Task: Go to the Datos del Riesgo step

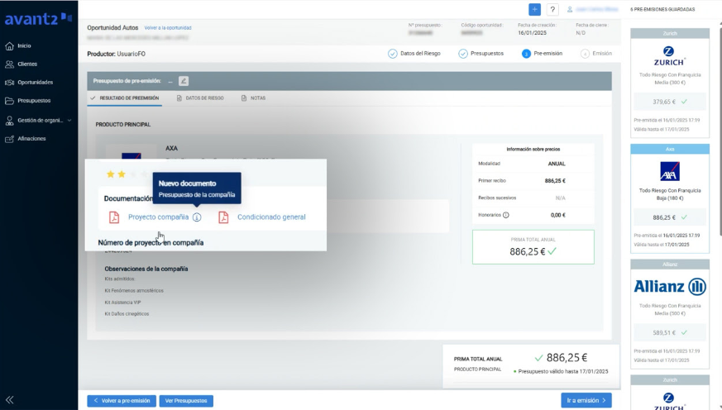Action: (x=414, y=54)
